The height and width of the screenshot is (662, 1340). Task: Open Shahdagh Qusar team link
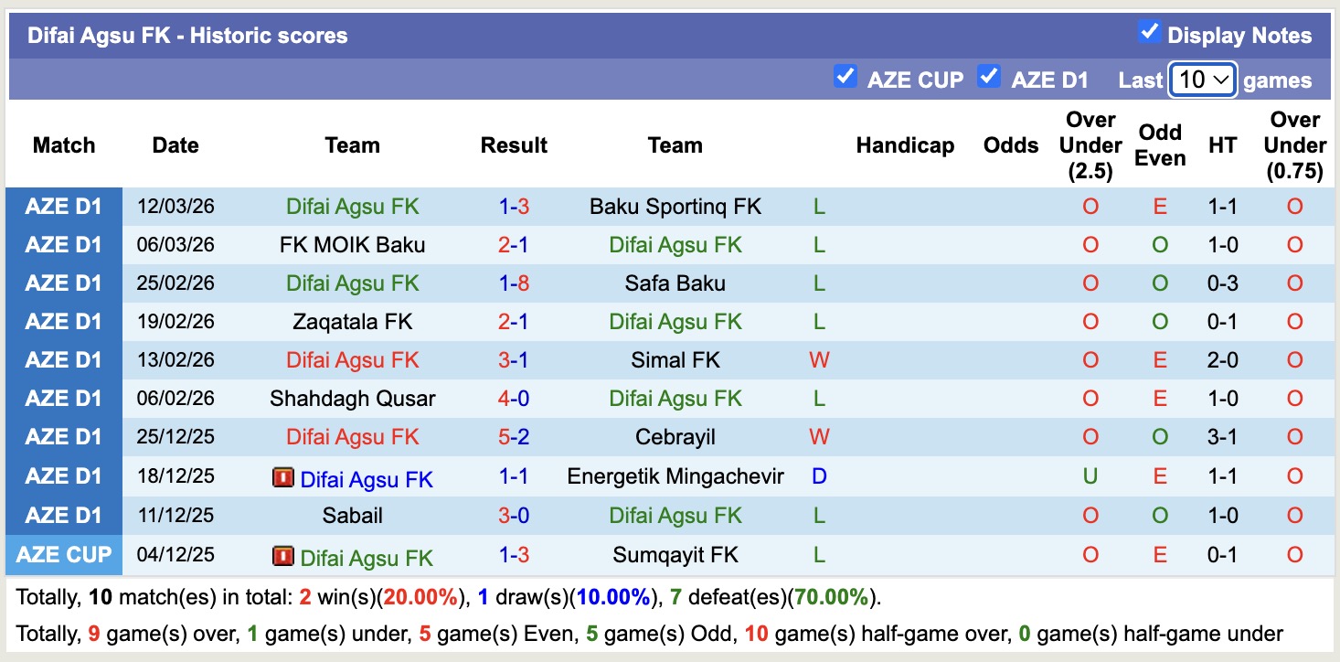(x=352, y=399)
